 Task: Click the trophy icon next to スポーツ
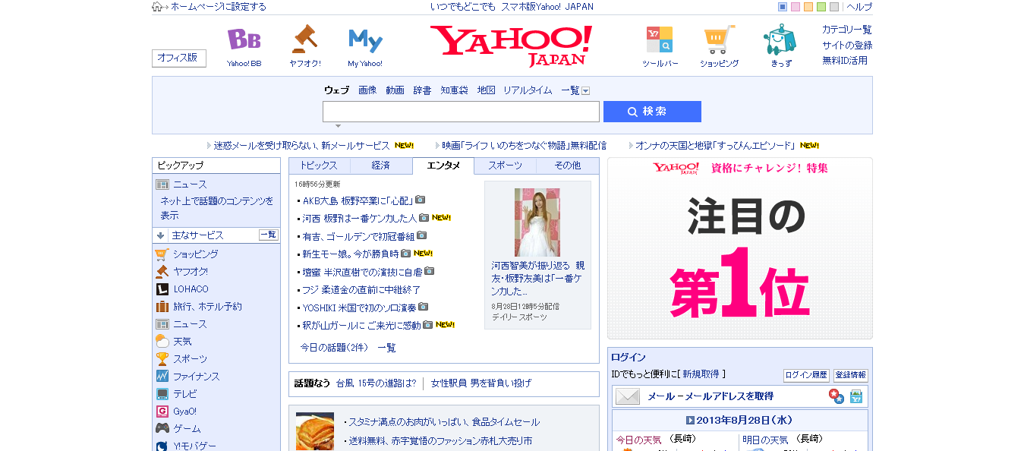162,359
